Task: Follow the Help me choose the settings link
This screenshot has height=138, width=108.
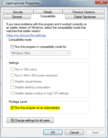Action: pos(26,35)
